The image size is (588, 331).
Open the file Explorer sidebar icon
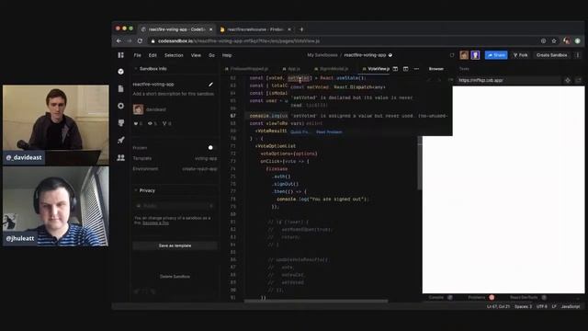coord(120,88)
